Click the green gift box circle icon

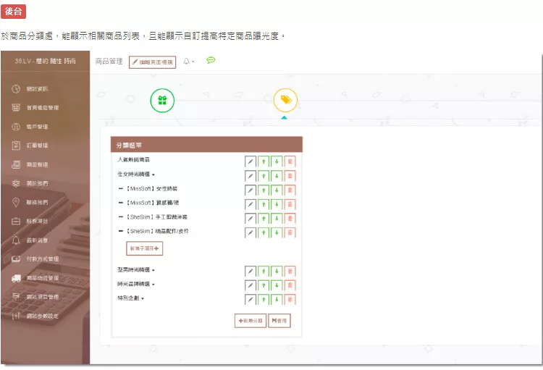click(x=162, y=101)
